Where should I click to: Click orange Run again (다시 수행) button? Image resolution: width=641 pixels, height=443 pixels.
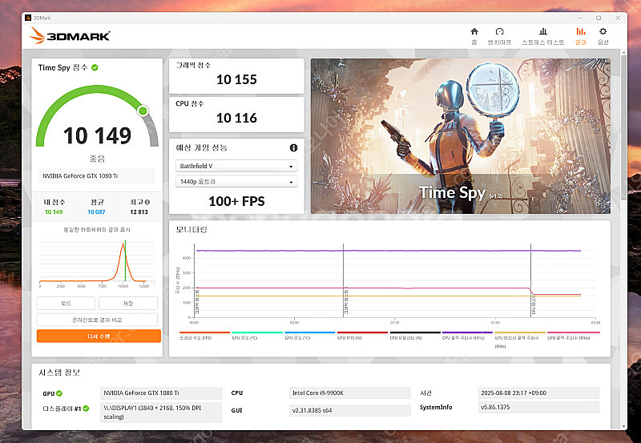99,336
